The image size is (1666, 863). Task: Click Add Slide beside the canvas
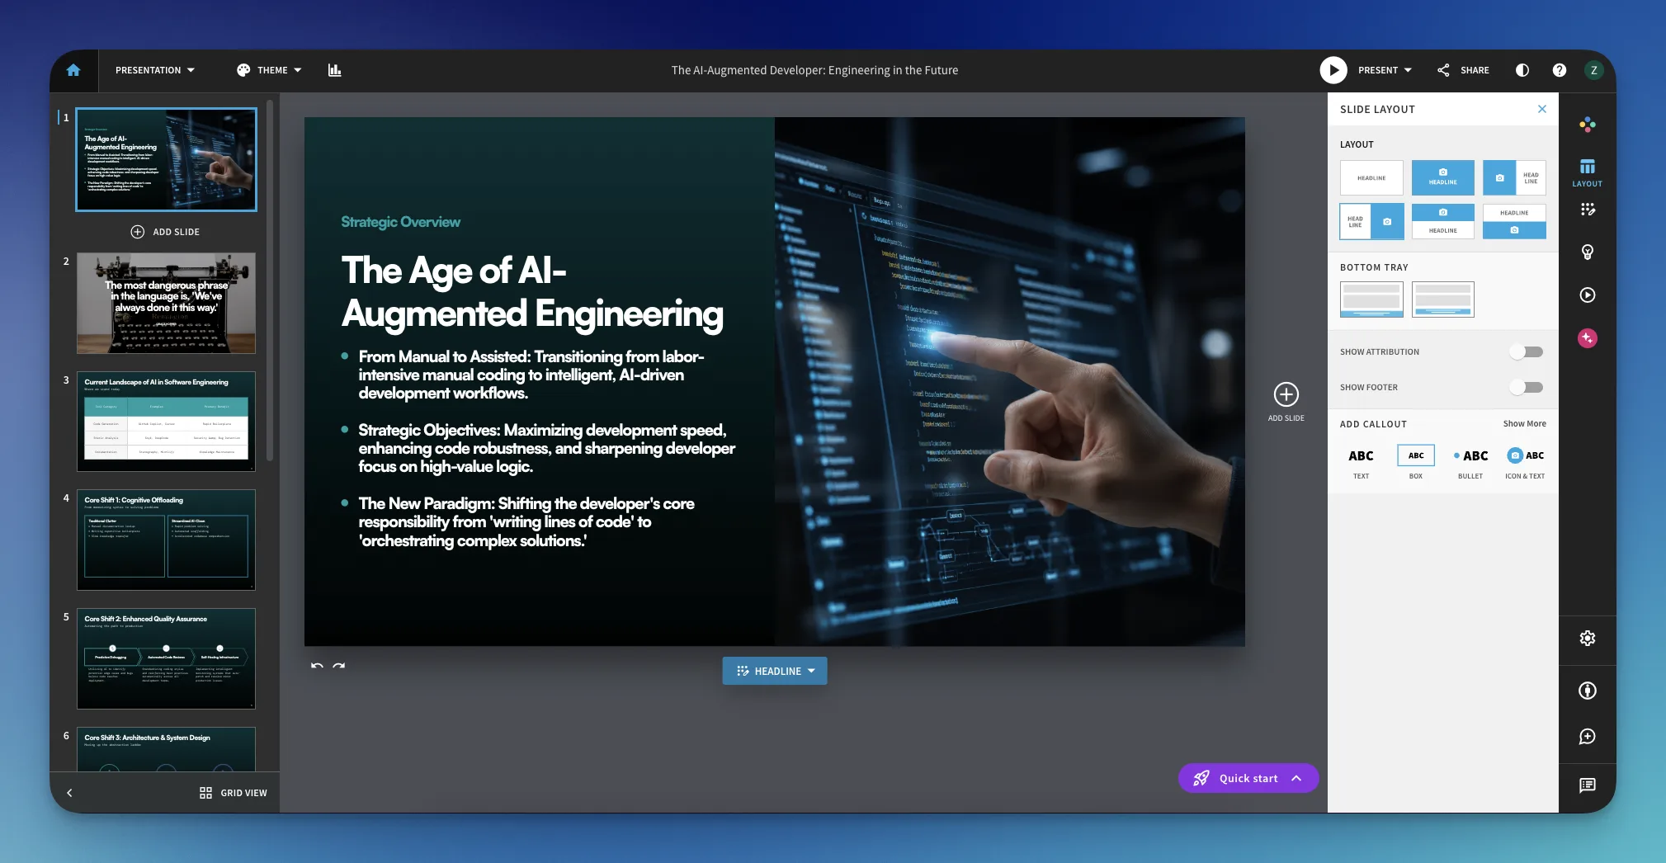(1286, 402)
